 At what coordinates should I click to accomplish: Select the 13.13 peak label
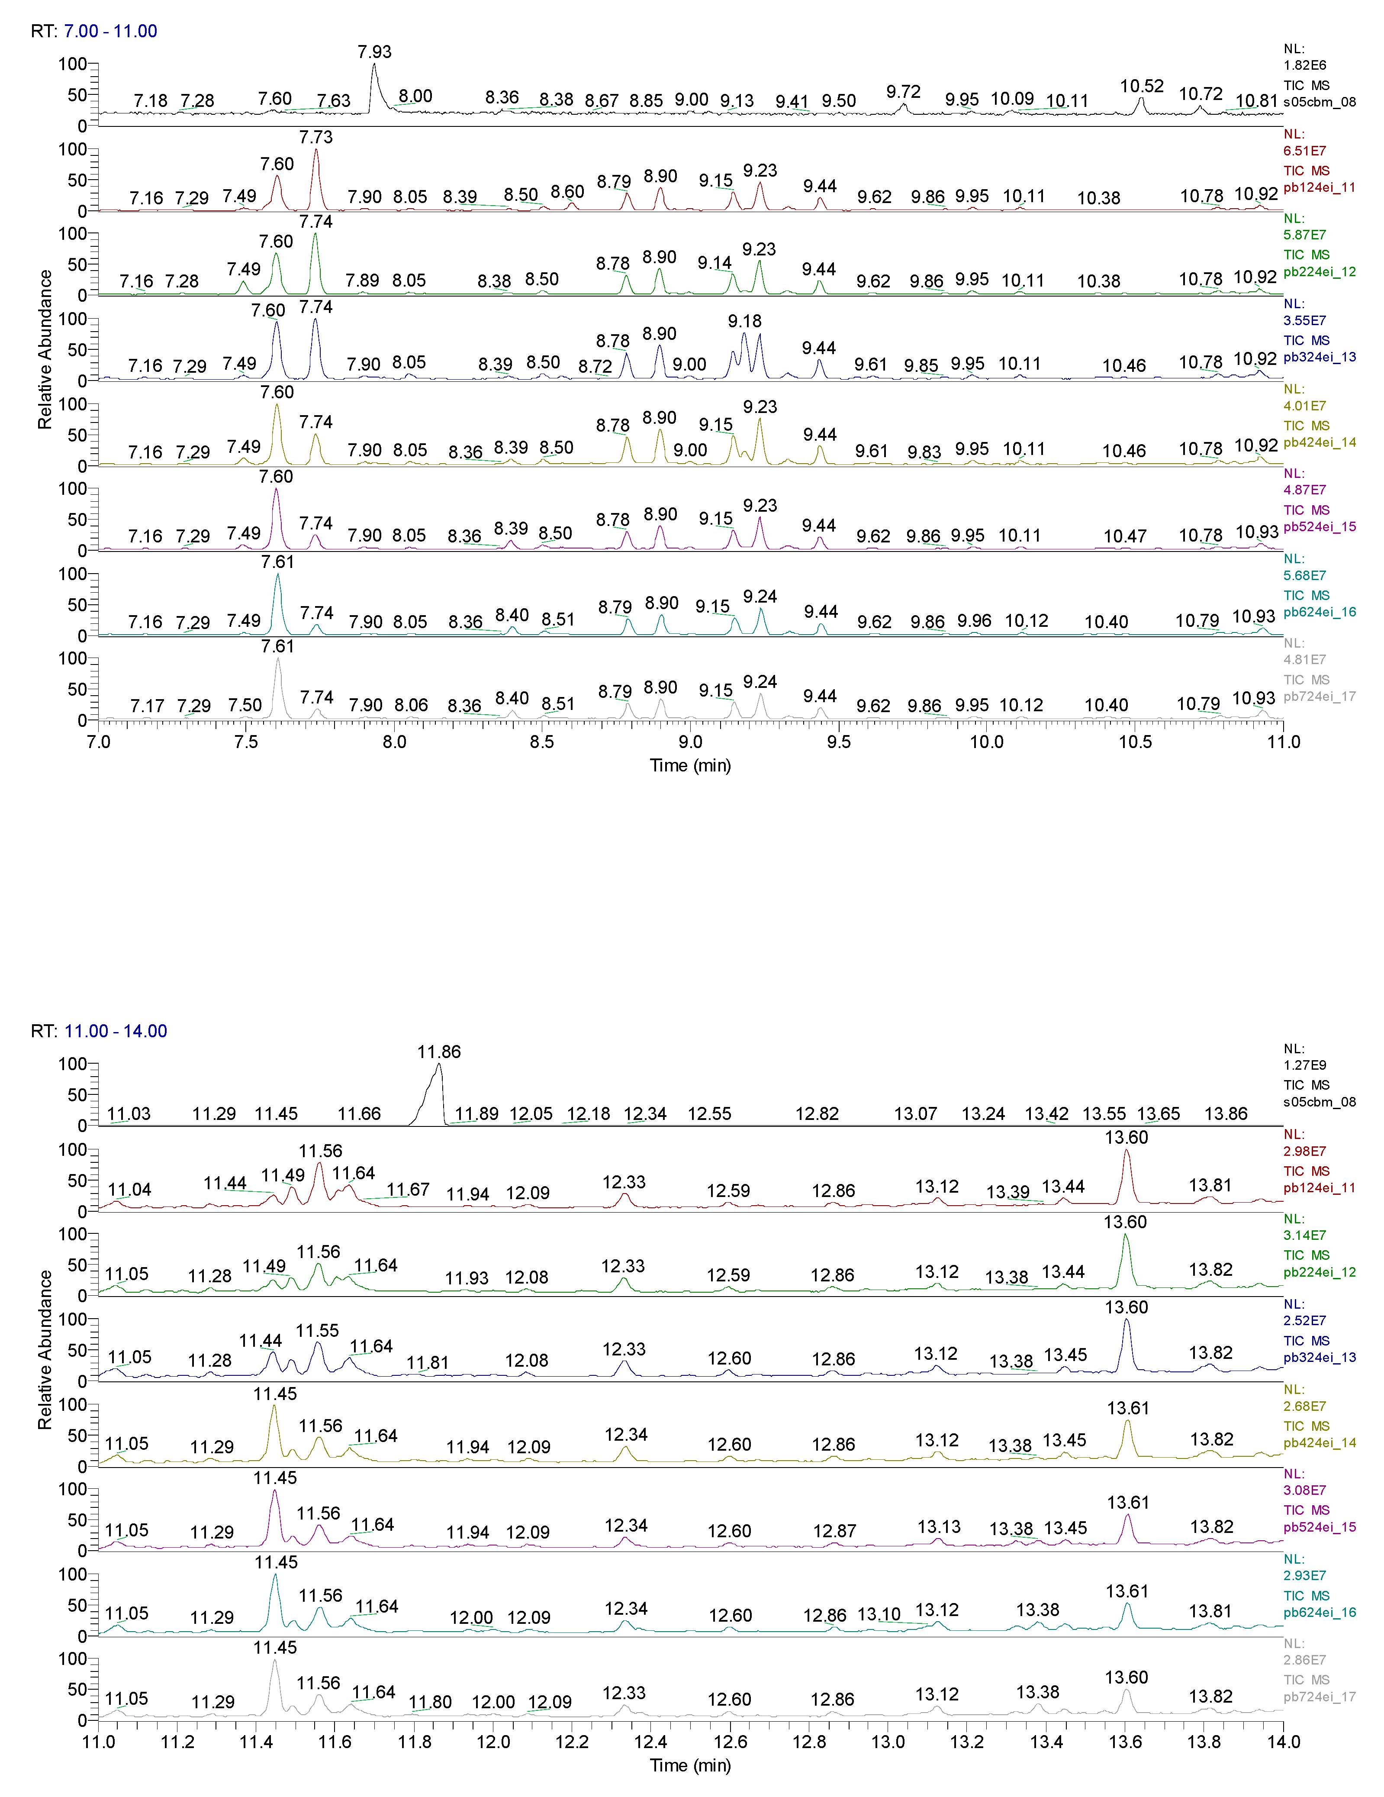point(939,1527)
